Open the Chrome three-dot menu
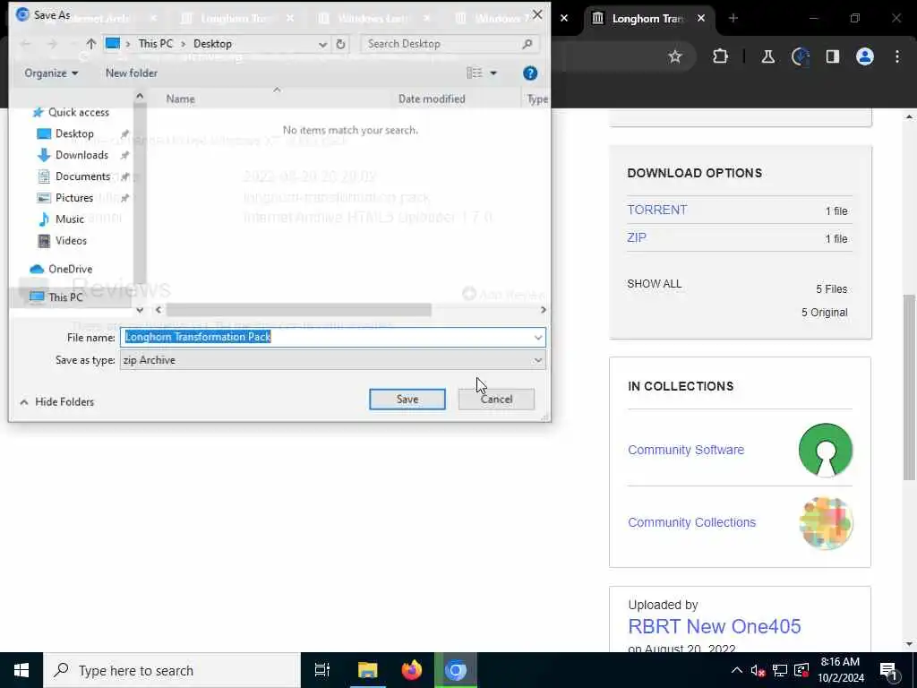917x688 pixels. click(x=897, y=56)
